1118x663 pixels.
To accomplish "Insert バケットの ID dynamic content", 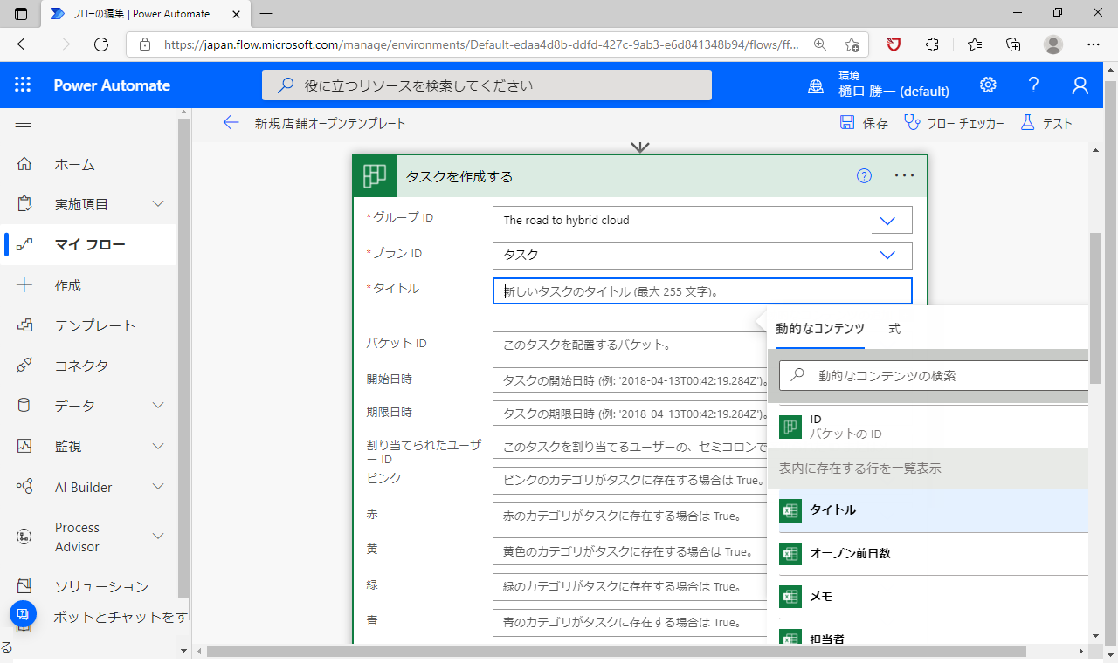I will point(934,427).
